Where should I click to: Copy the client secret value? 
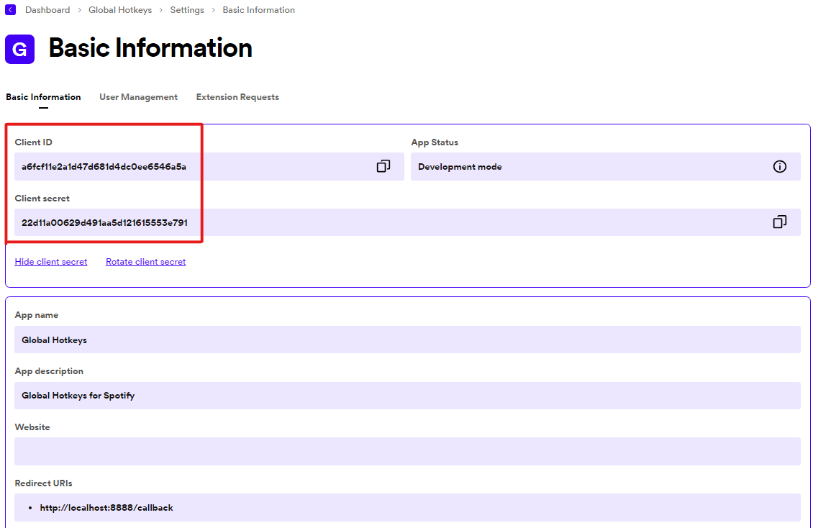pos(779,222)
